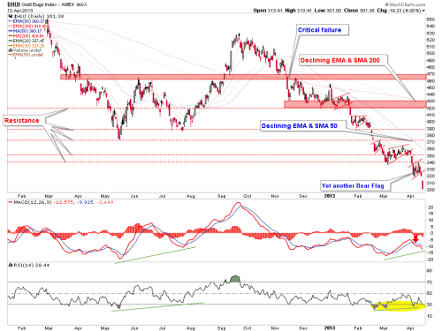The width and height of the screenshot is (442, 331).
Task: Click the 550 price axis label
Action: [431, 19]
